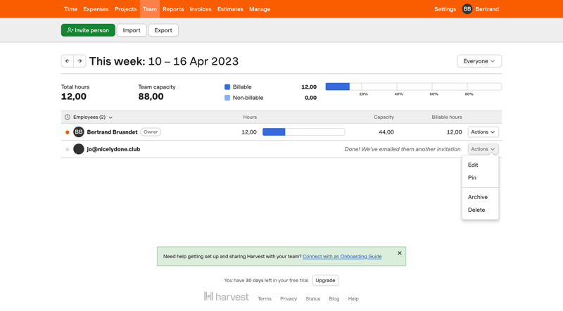Go to previous week arrow
This screenshot has height=311, width=563.
[68, 61]
